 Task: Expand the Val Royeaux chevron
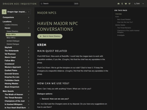[29, 54]
